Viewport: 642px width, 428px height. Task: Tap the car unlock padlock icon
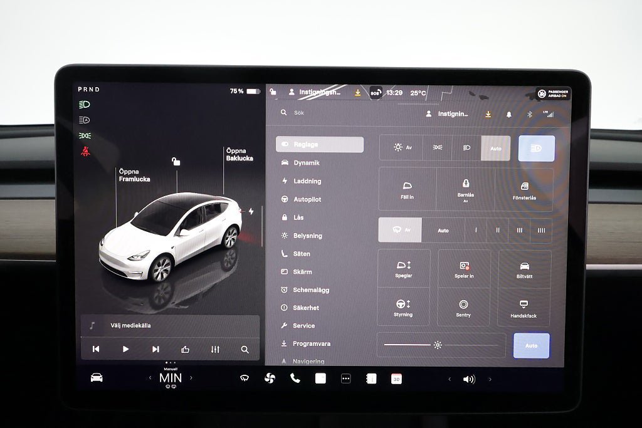tap(176, 161)
